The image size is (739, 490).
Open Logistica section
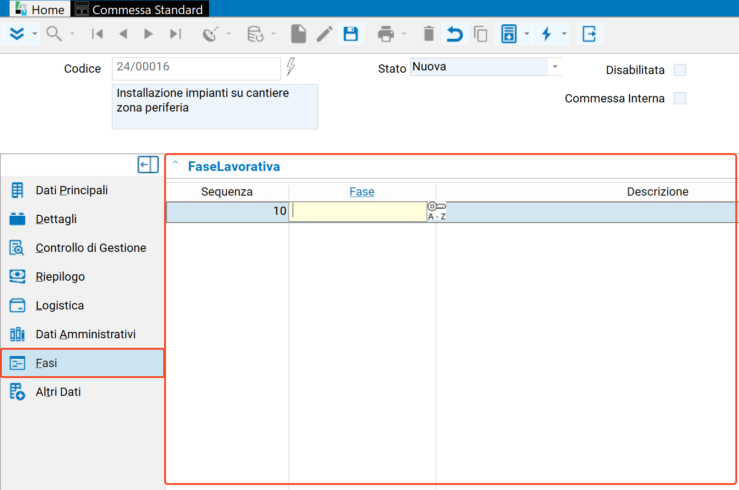coord(82,305)
